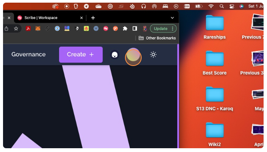Viewport: 267px width, 152px height.
Task: Close the Scribe | Workspace tab
Action: point(81,18)
